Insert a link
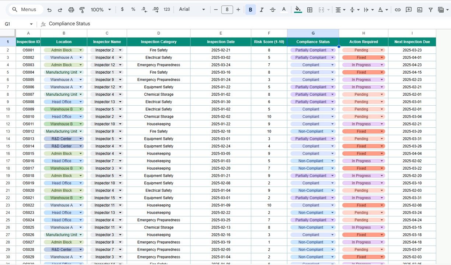The image size is (451, 265). pyautogui.click(x=398, y=9)
